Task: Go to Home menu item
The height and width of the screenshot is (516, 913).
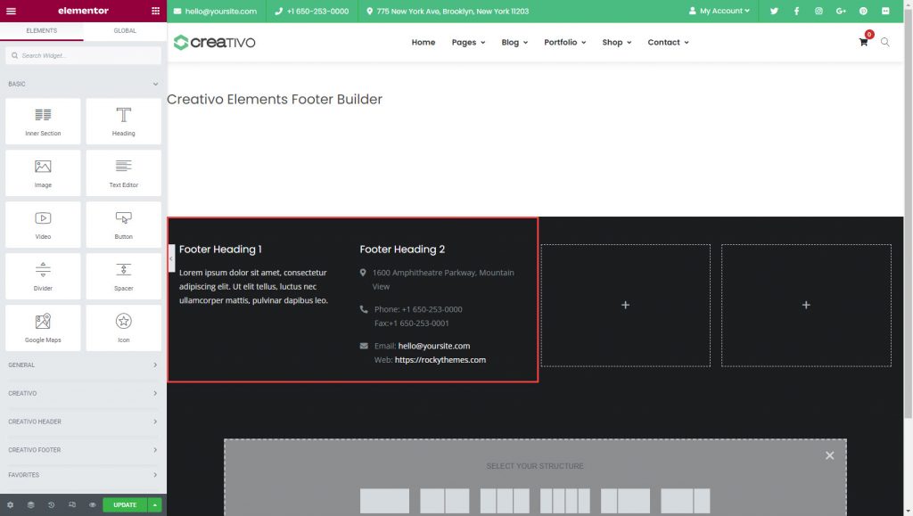Action: (x=424, y=43)
